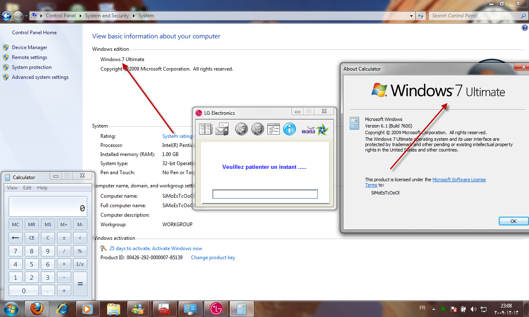Open Windows Live Messenger on the taskbar
This screenshot has height=317, width=529.
point(139,308)
